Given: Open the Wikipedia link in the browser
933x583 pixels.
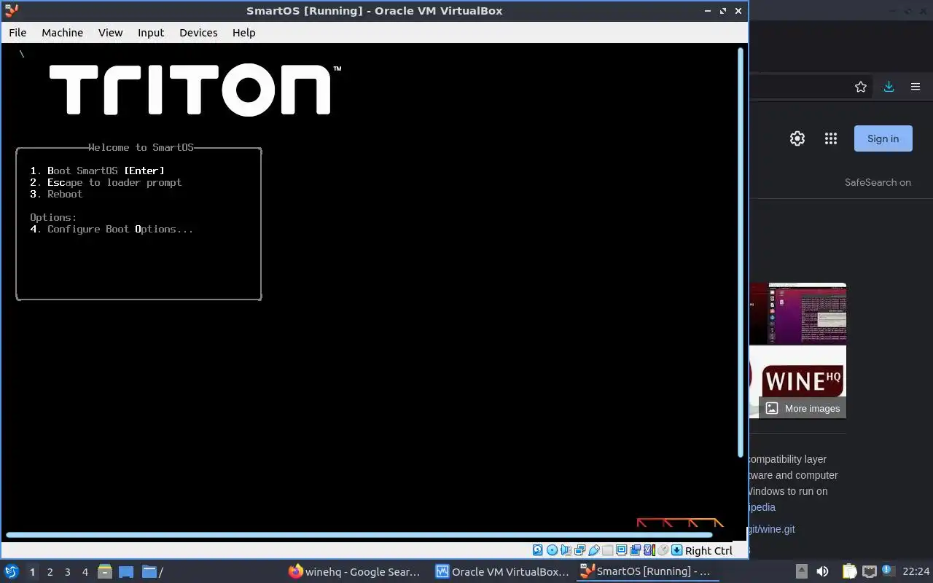Looking at the screenshot, I should click(x=762, y=507).
